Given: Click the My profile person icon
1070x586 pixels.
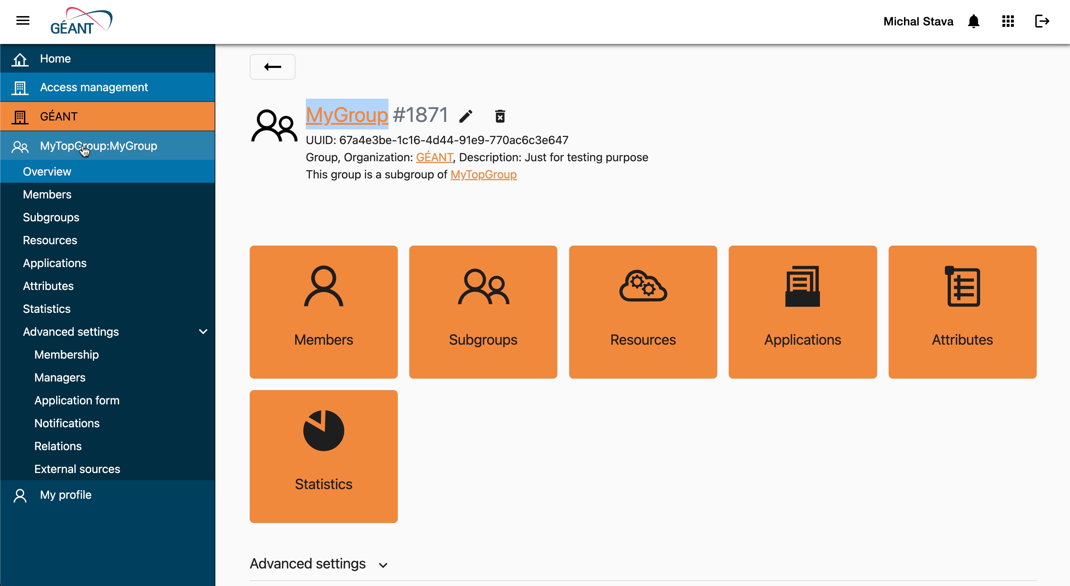Looking at the screenshot, I should 20,495.
